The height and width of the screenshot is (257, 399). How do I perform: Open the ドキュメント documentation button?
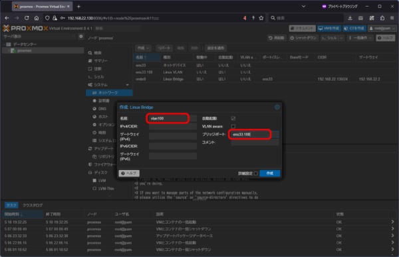pyautogui.click(x=303, y=28)
